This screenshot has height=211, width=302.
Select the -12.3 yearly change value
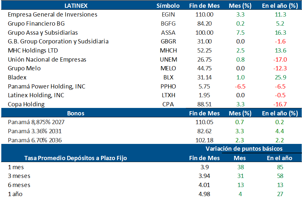[280, 68]
